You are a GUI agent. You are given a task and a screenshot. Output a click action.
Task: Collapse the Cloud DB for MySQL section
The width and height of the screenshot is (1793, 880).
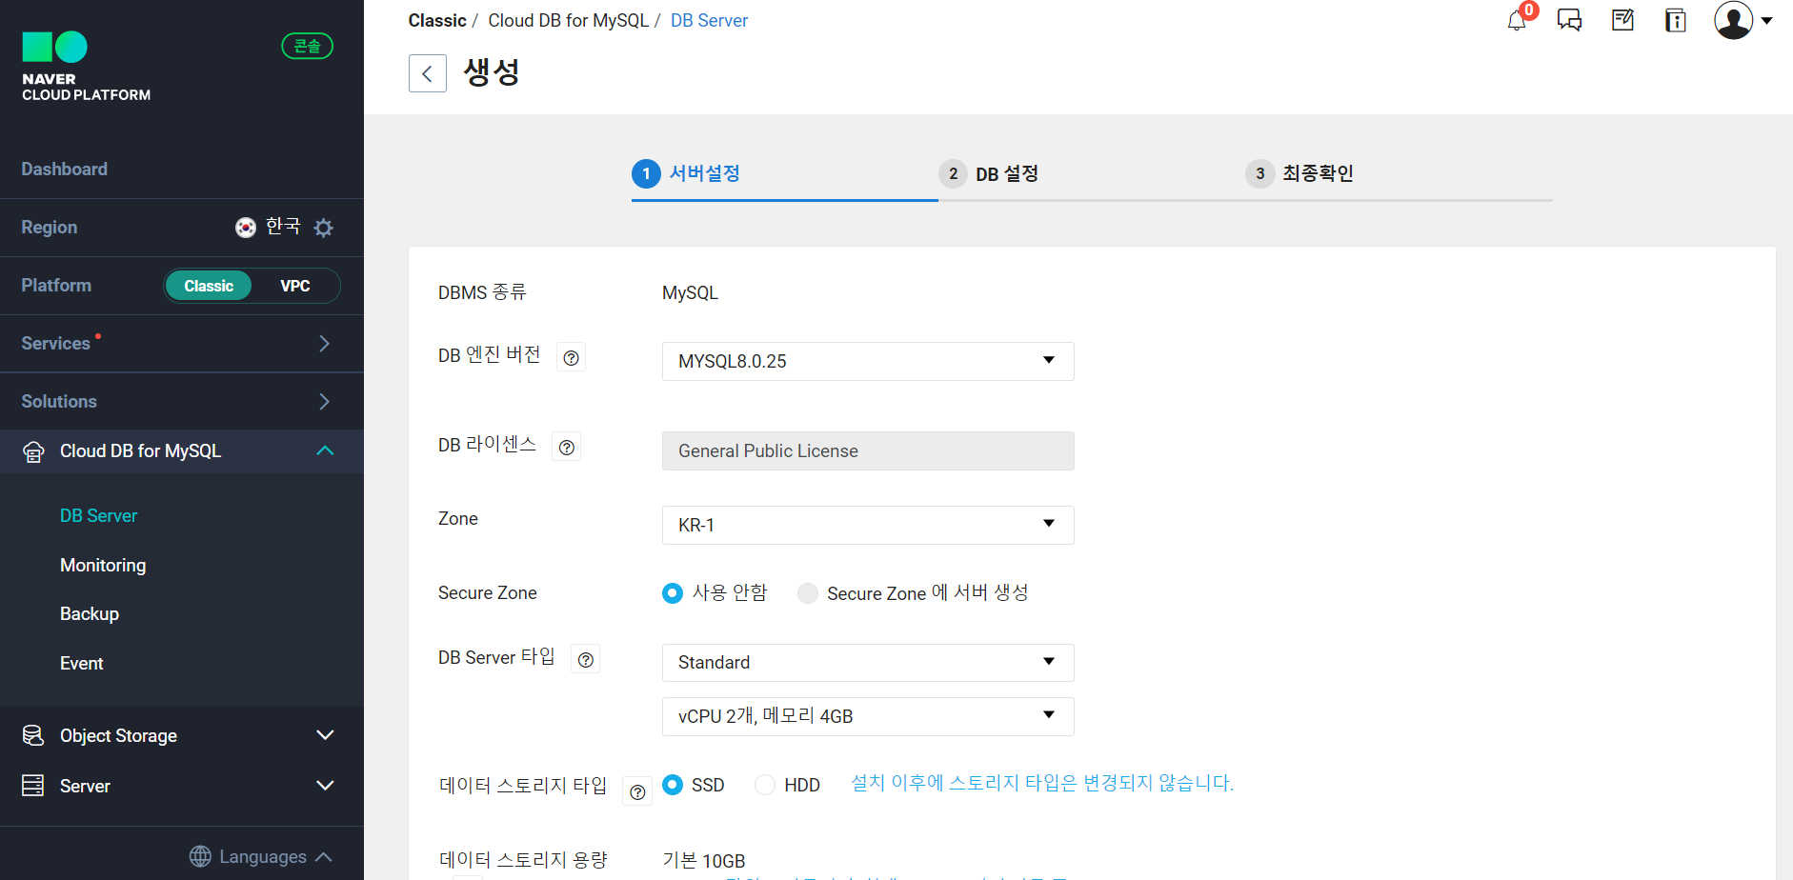(325, 450)
